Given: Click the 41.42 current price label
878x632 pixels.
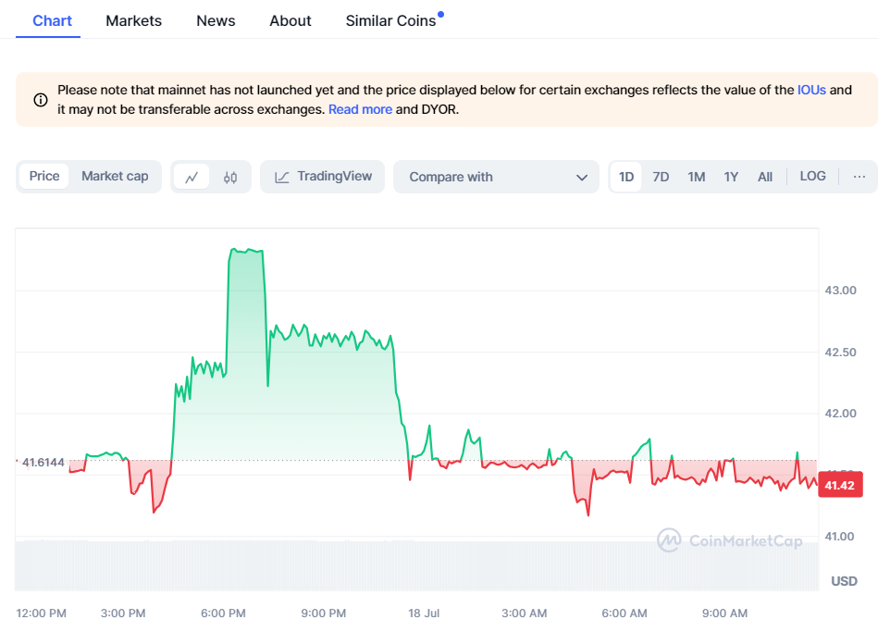Looking at the screenshot, I should pyautogui.click(x=839, y=485).
